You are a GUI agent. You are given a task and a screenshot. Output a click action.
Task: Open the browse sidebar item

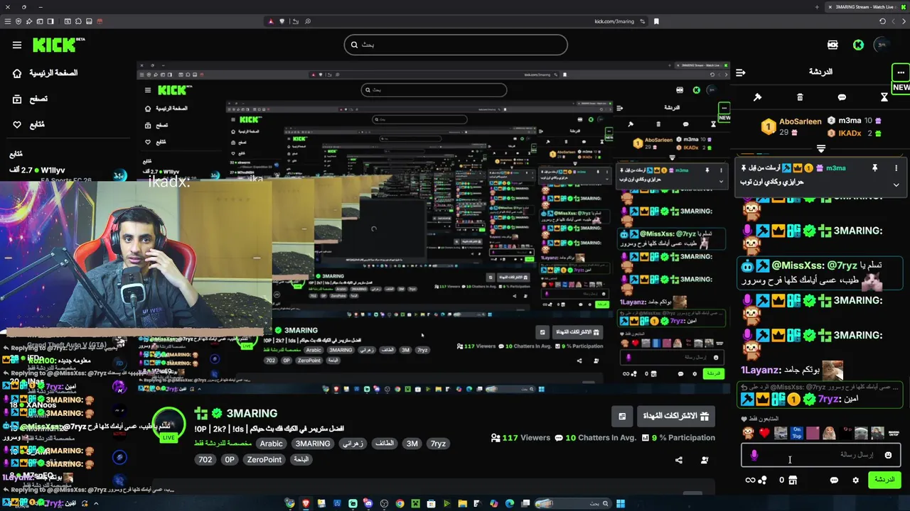(30, 99)
